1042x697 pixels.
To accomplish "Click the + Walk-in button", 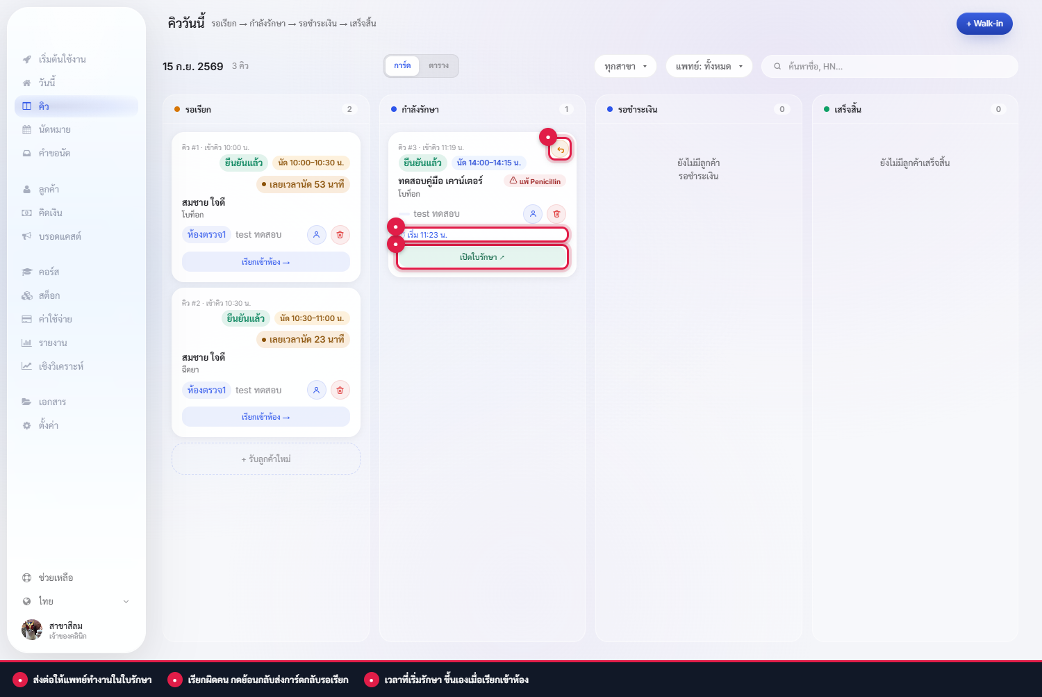I will [x=984, y=24].
